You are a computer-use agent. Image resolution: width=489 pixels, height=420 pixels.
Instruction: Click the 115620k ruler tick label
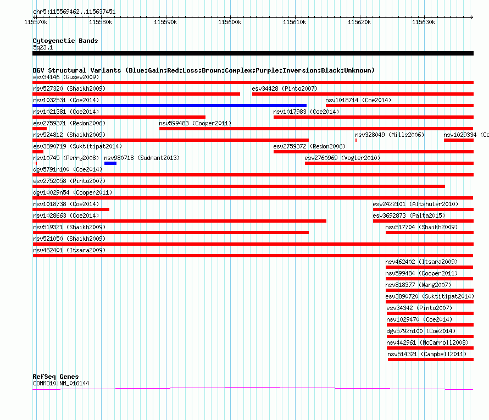(x=359, y=22)
